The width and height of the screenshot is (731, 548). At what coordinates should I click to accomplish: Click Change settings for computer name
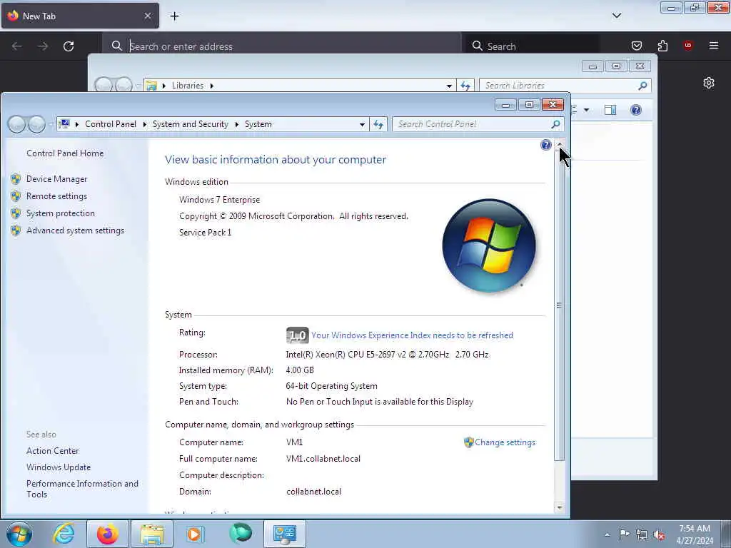click(x=505, y=442)
